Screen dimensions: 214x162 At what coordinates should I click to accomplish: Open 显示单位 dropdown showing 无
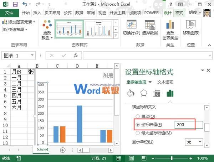(194, 142)
